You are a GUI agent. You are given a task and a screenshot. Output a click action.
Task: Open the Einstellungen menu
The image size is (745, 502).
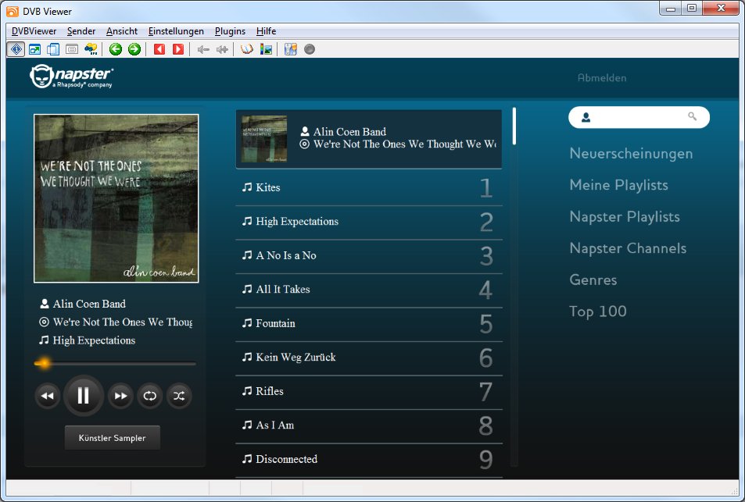pyautogui.click(x=176, y=31)
